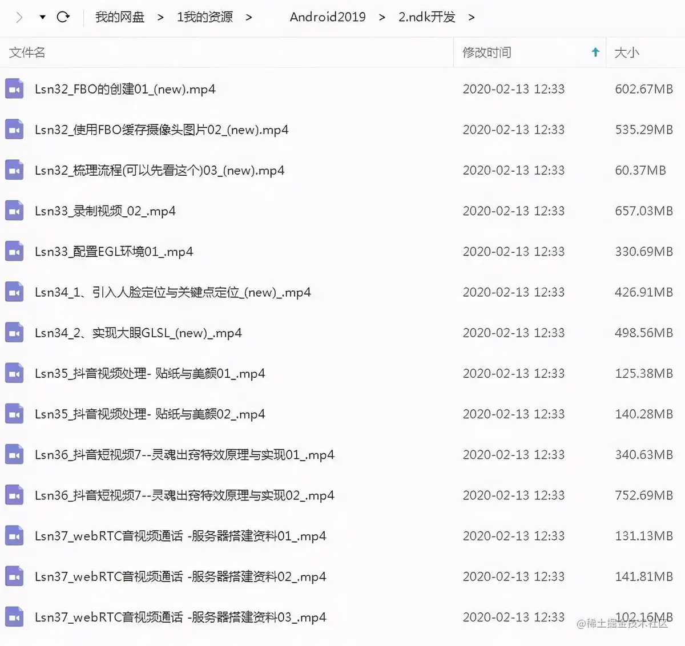Select file Lsn34_1、引入人脸定位与关键点定位_(new)_.mp4
685x646 pixels.
click(x=172, y=292)
